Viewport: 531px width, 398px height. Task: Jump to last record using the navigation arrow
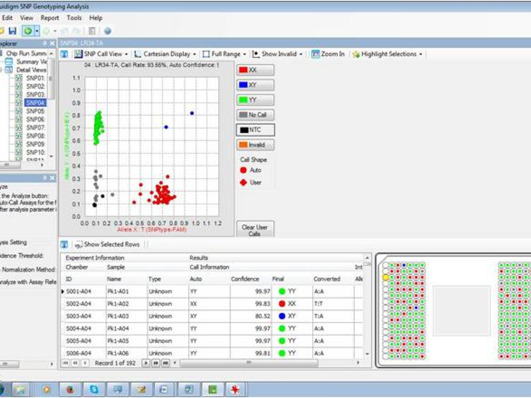(166, 363)
